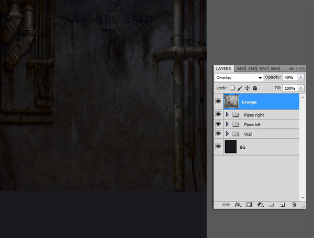Create a new layer group
The image size is (314, 238).
pyautogui.click(x=271, y=205)
